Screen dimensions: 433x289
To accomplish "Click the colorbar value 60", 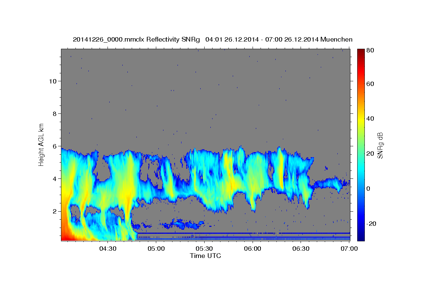I will (370, 84).
